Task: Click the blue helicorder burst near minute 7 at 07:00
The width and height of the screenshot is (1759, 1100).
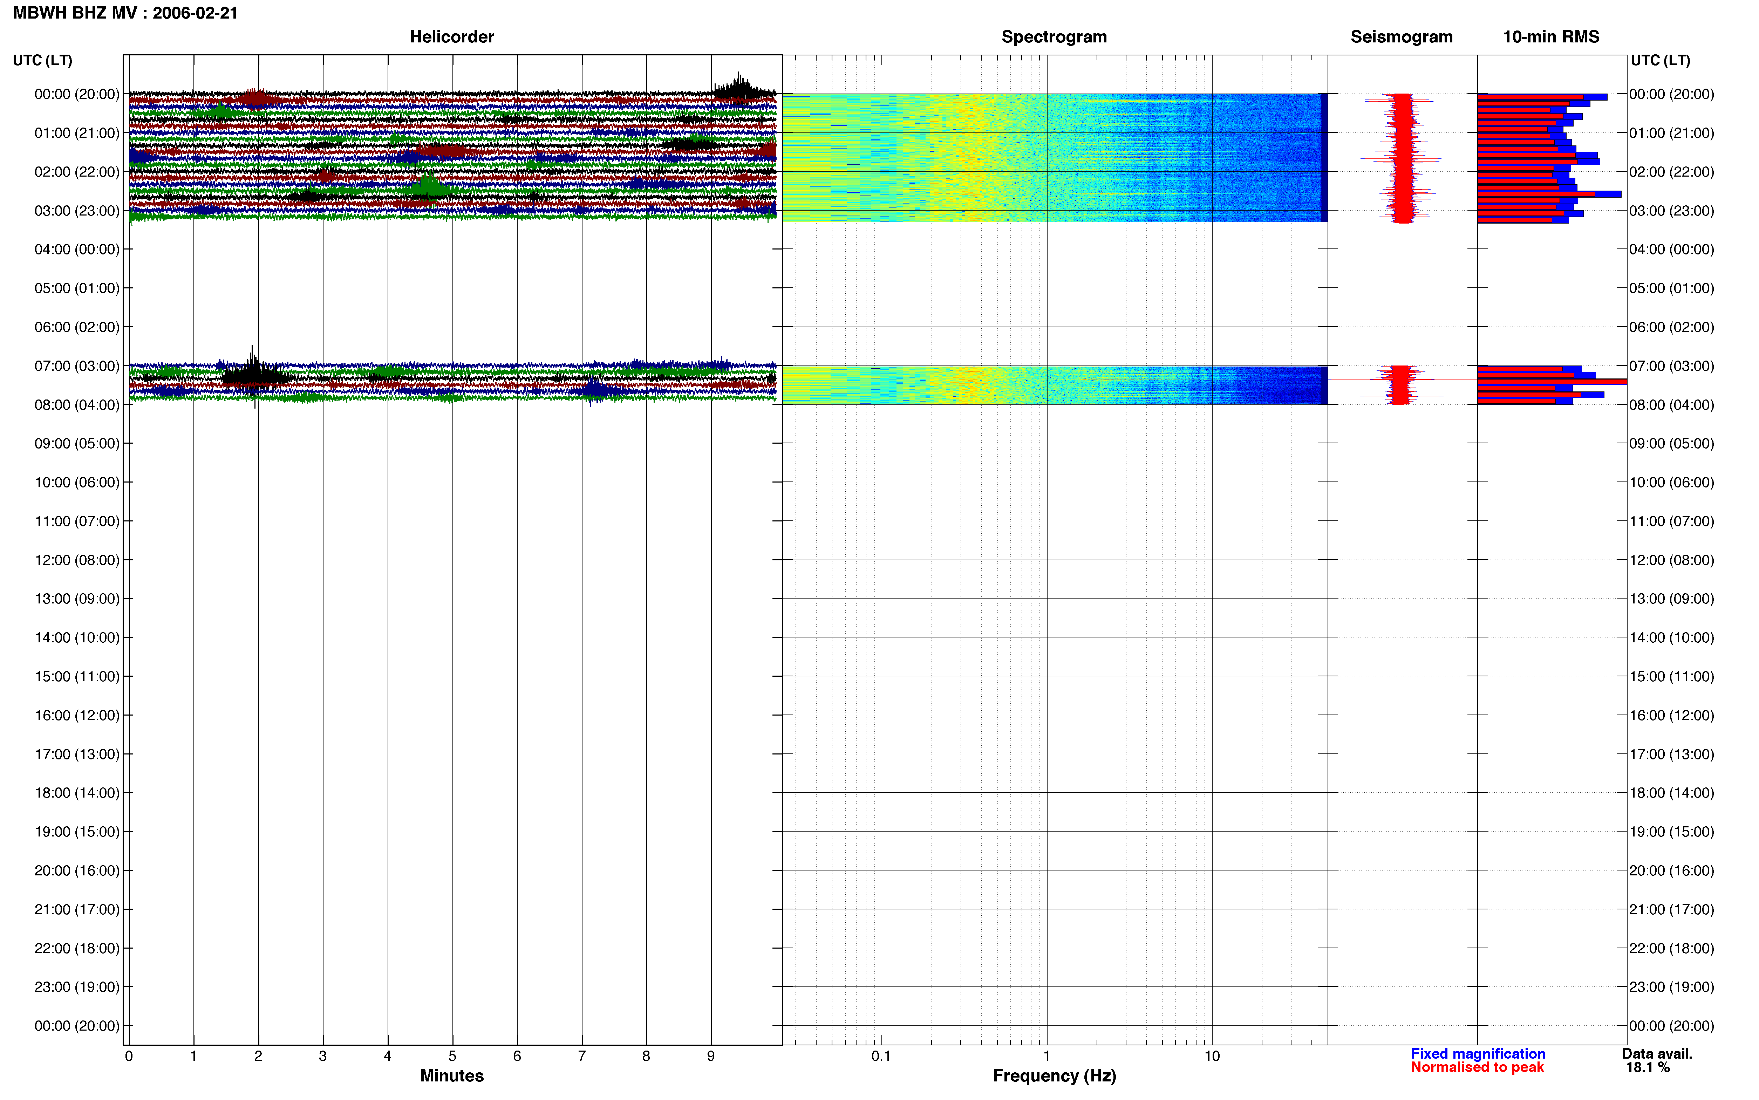Action: click(x=596, y=391)
